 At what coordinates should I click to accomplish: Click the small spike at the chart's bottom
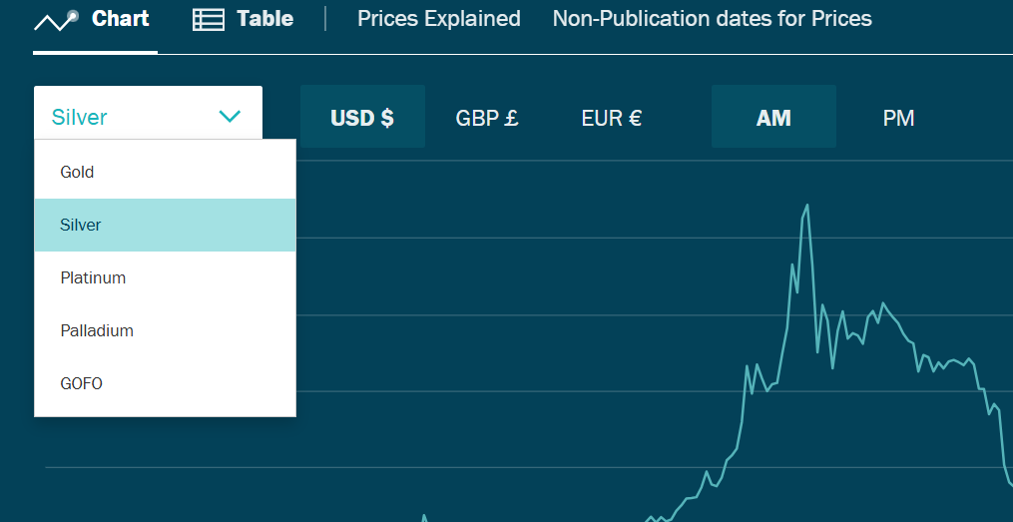pyautogui.click(x=424, y=516)
